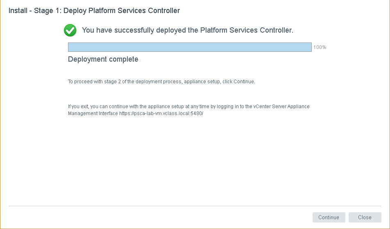The image size is (390, 229).
Task: Click the "If you exit" paragraph's first line
Action: tap(188, 107)
